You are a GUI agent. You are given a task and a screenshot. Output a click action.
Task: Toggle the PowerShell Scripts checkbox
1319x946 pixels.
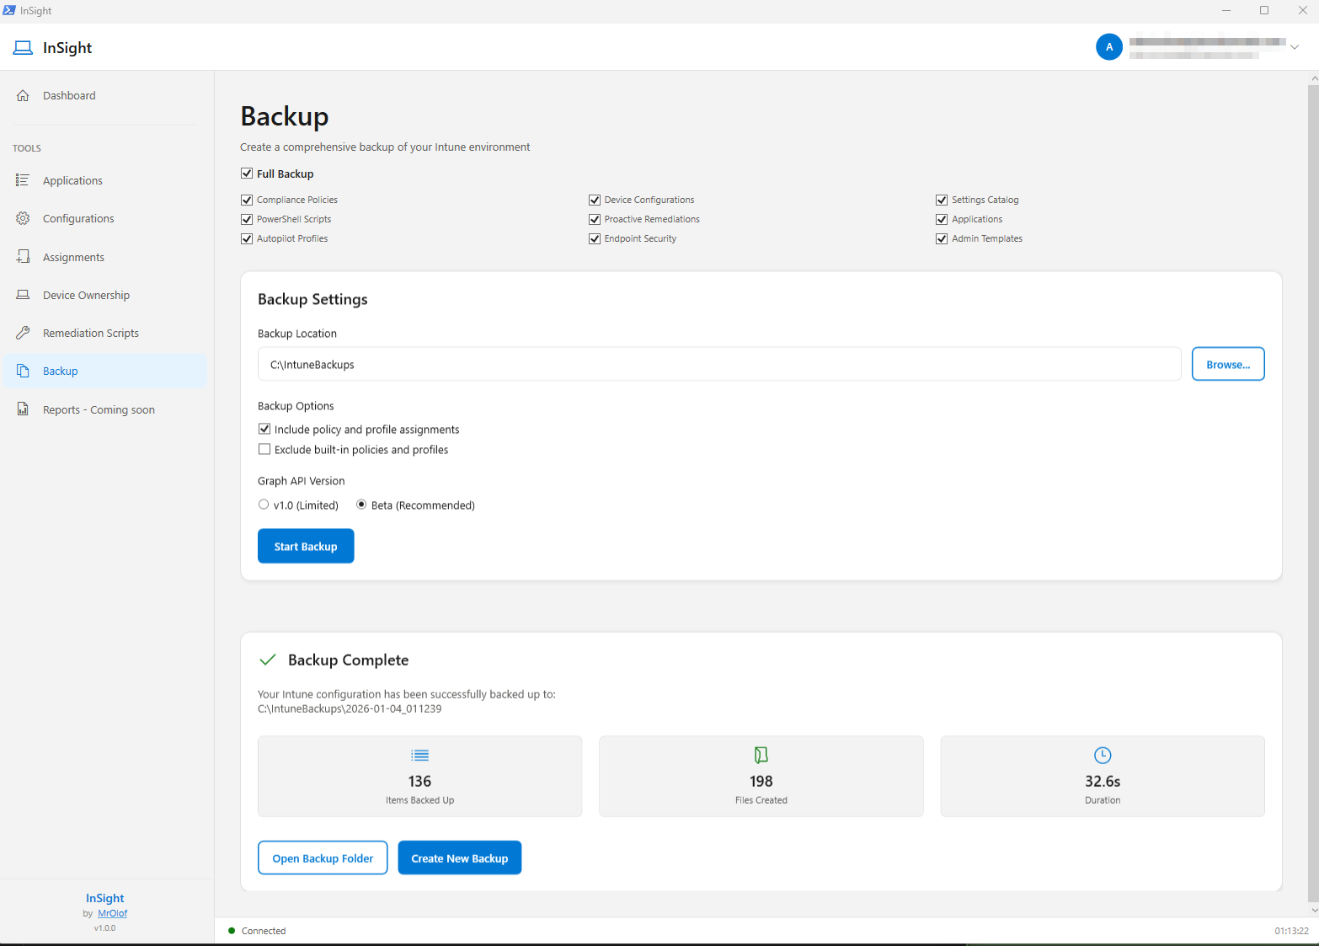point(247,219)
